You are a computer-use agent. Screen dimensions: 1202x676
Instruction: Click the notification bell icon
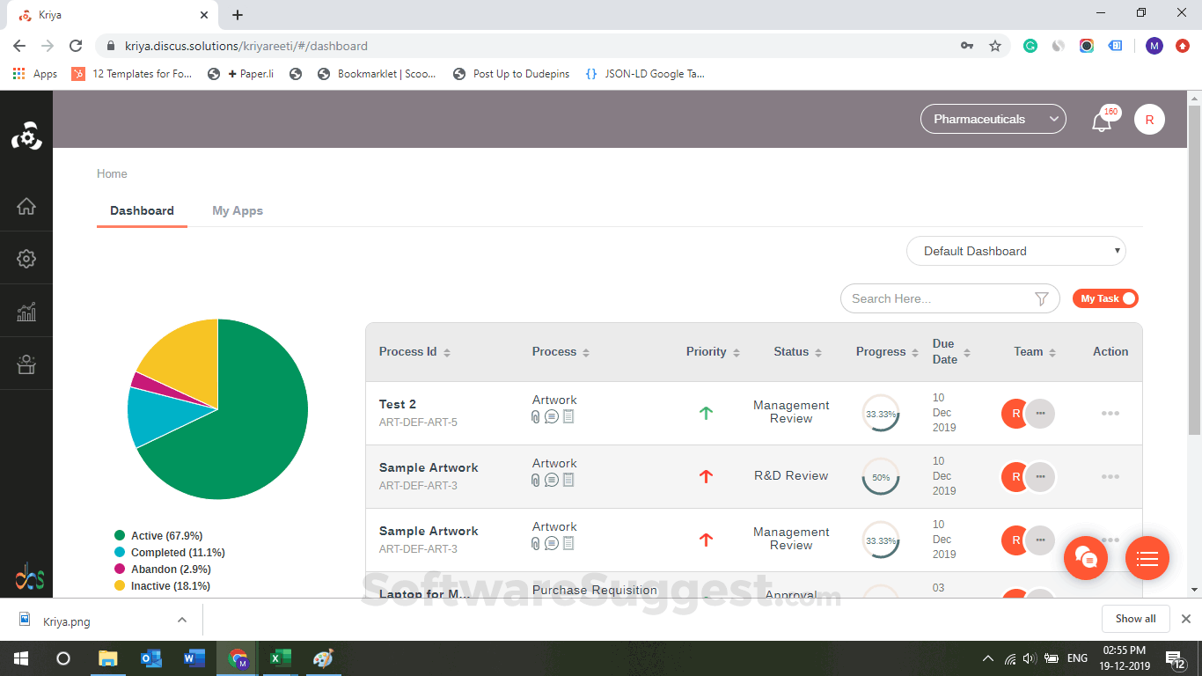click(x=1101, y=121)
